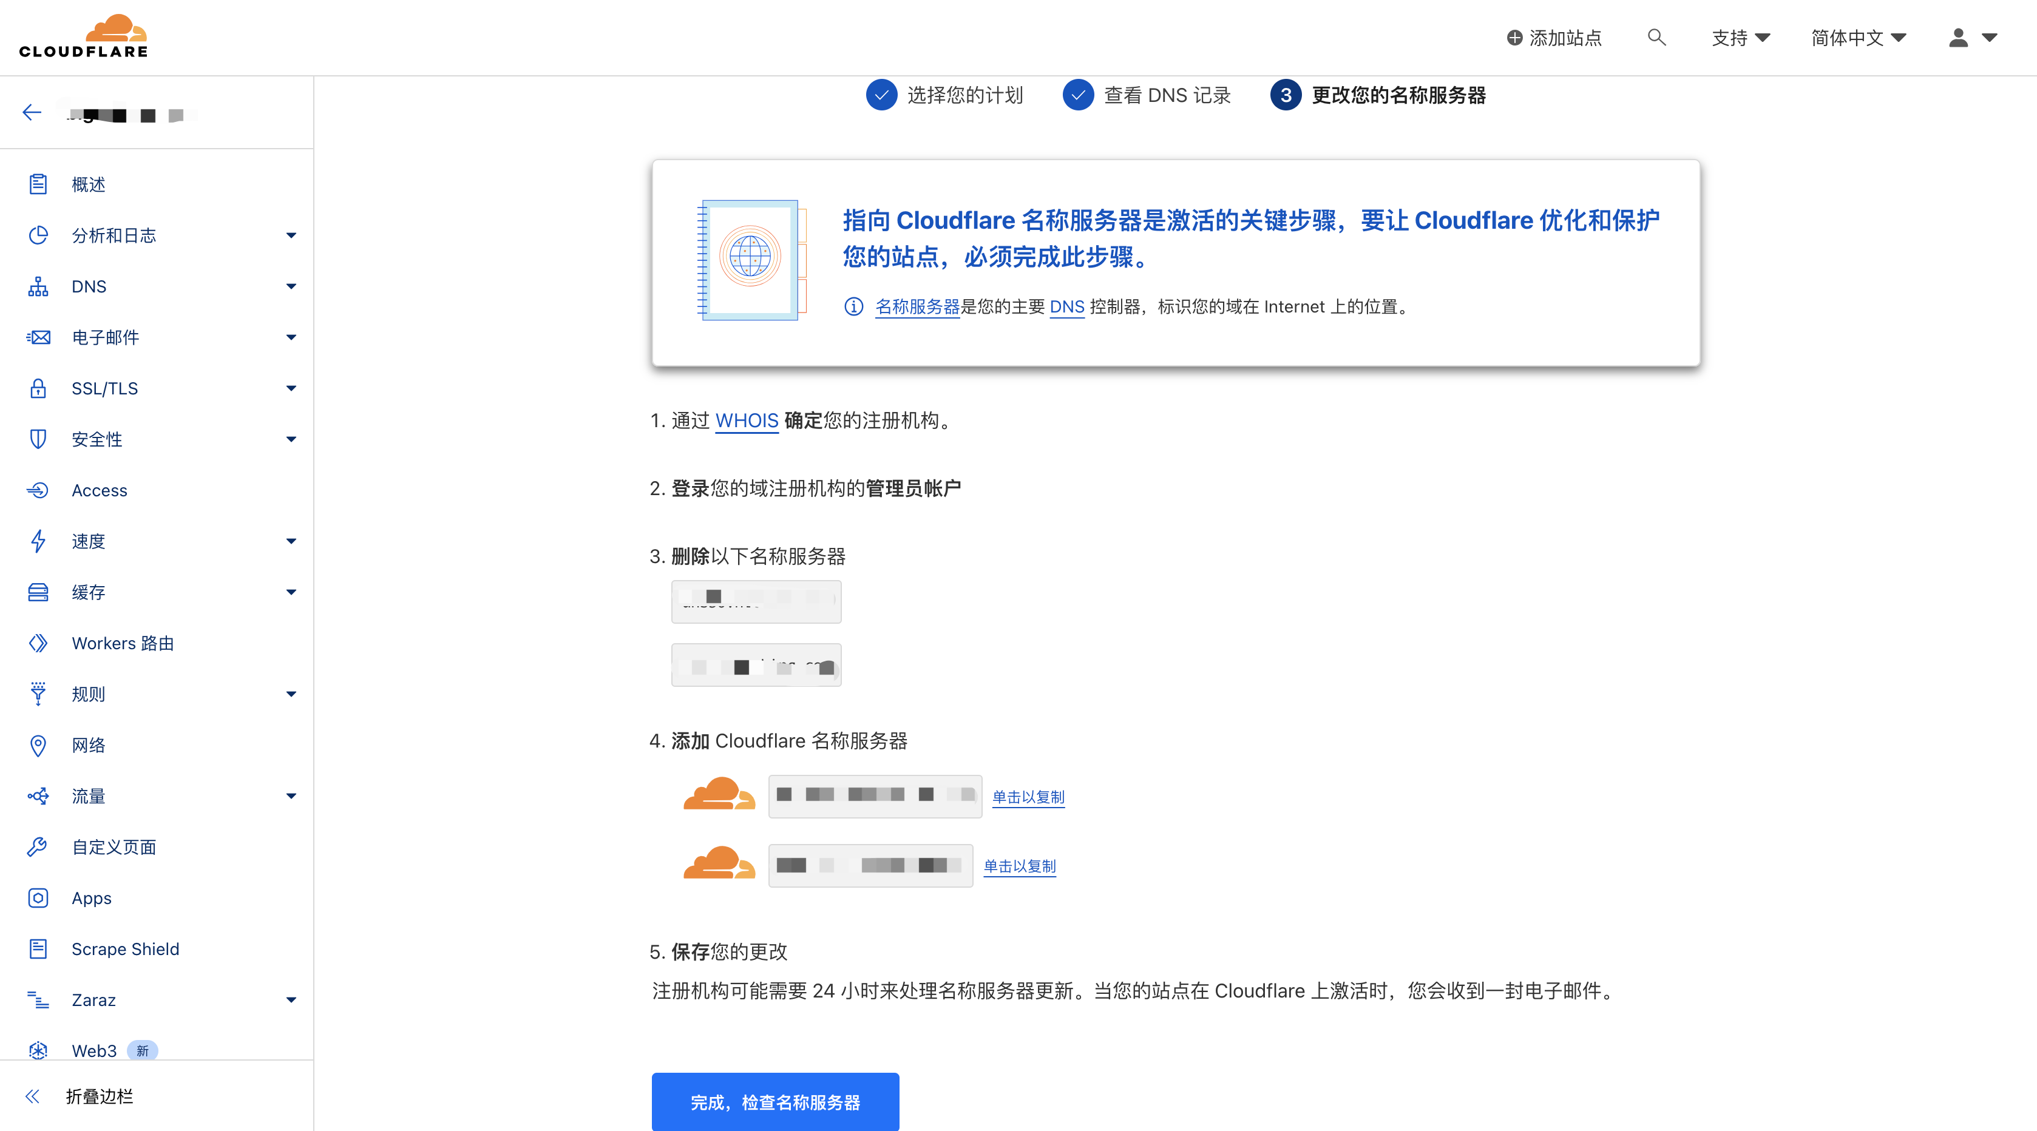This screenshot has height=1131, width=2037.
Task: Select second Cloudflare nameserver field
Action: point(870,865)
